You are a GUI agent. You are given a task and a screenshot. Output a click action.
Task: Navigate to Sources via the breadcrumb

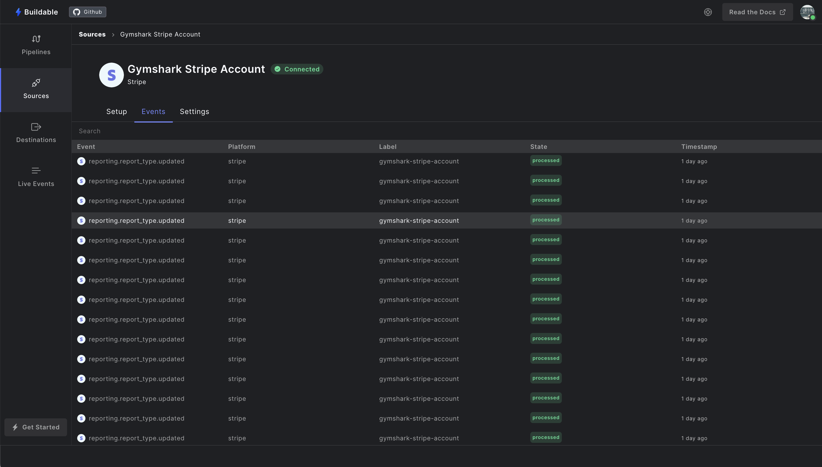click(x=92, y=34)
